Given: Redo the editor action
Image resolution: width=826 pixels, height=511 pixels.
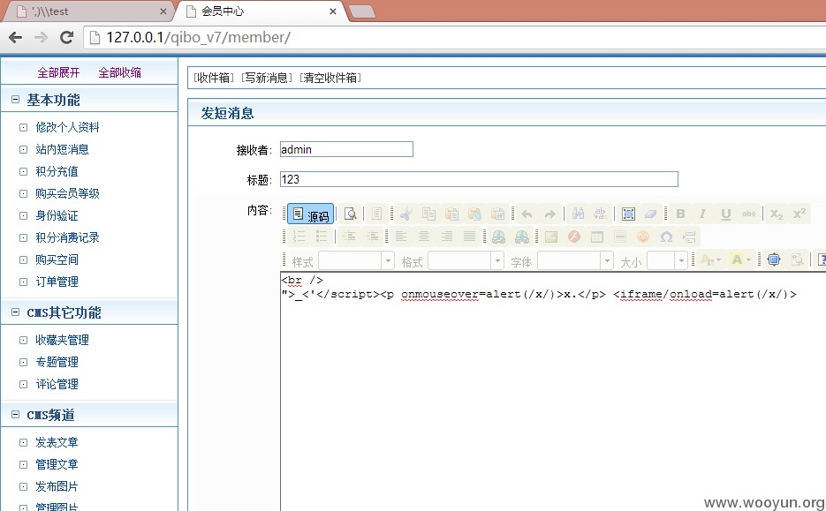Looking at the screenshot, I should pyautogui.click(x=549, y=214).
